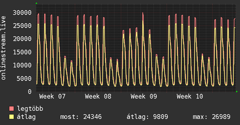The image size is (240, 125).
Task: Click the 0 y-axis tick label
Action: tap(30, 92)
